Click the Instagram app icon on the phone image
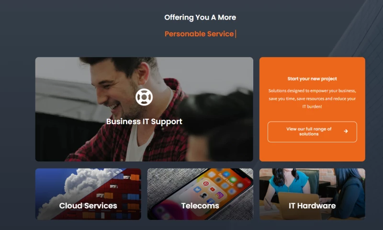Image resolution: width=383 pixels, height=230 pixels. point(219,195)
